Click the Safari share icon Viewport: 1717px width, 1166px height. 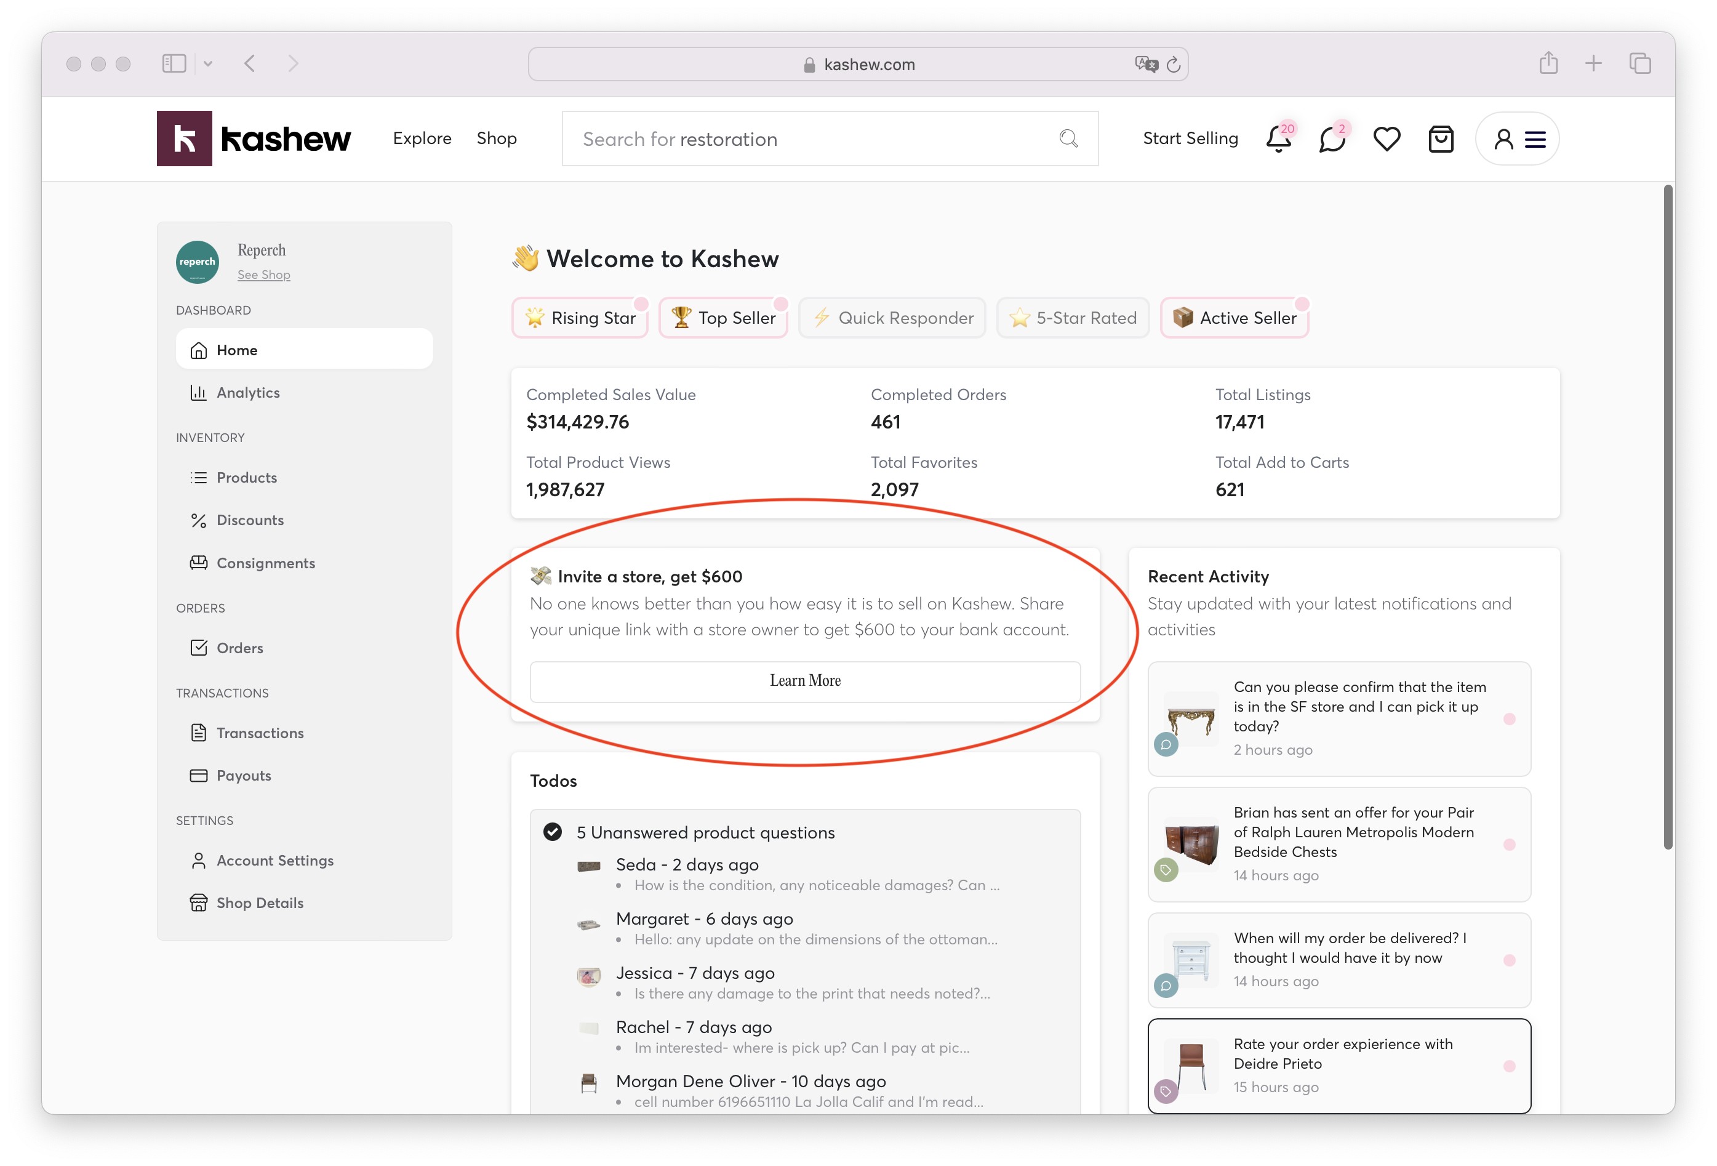[x=1548, y=63]
